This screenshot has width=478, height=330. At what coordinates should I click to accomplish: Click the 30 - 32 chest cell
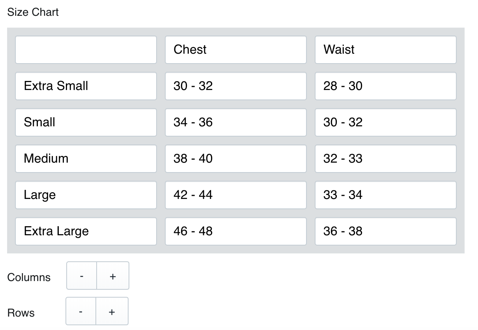(x=236, y=86)
